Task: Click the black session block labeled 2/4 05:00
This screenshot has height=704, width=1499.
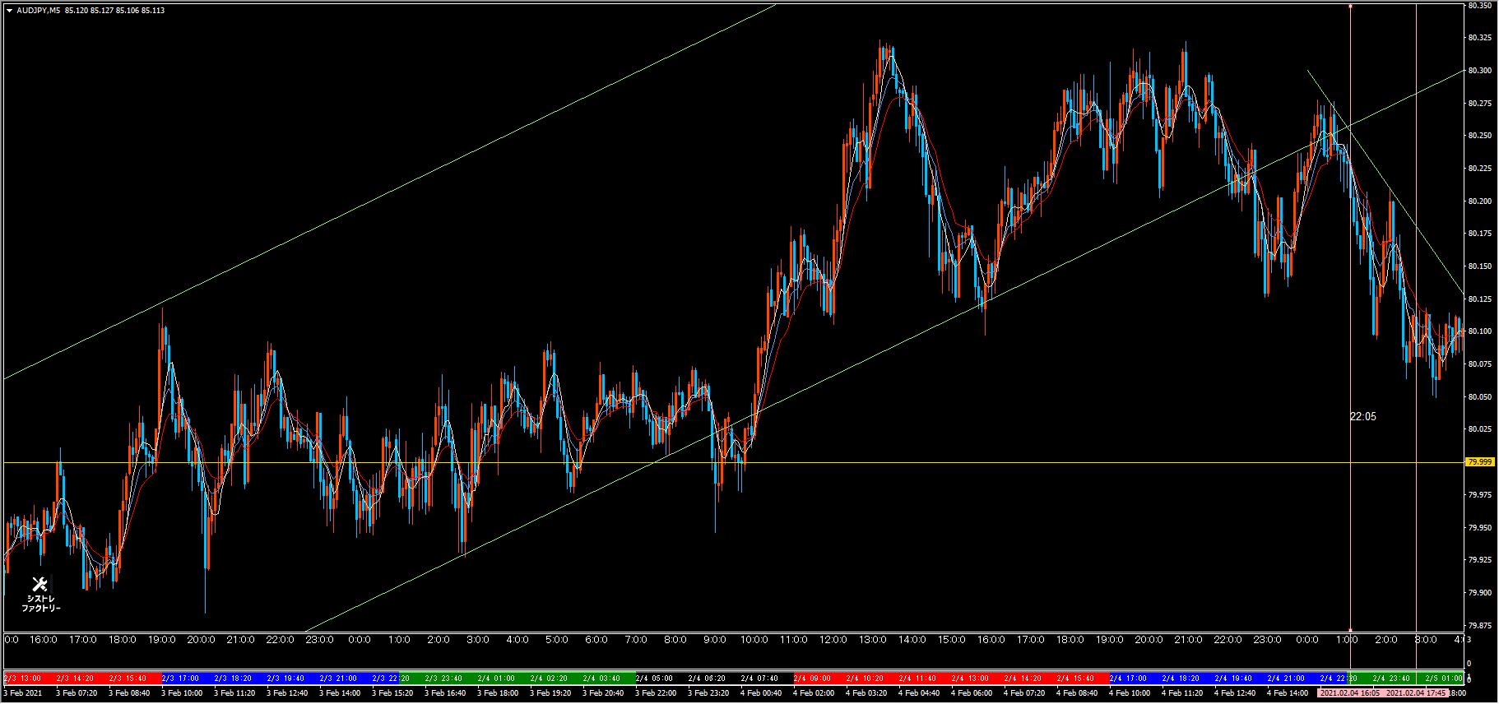Action: 654,679
